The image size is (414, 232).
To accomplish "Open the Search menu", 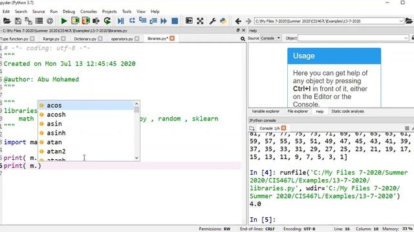I will click(x=21, y=12).
